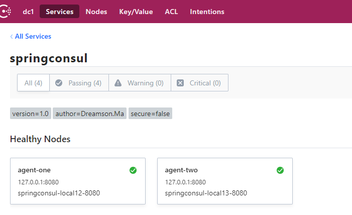Viewport: 352px width, 215px height.
Task: Open the Intentions tab
Action: click(x=207, y=12)
